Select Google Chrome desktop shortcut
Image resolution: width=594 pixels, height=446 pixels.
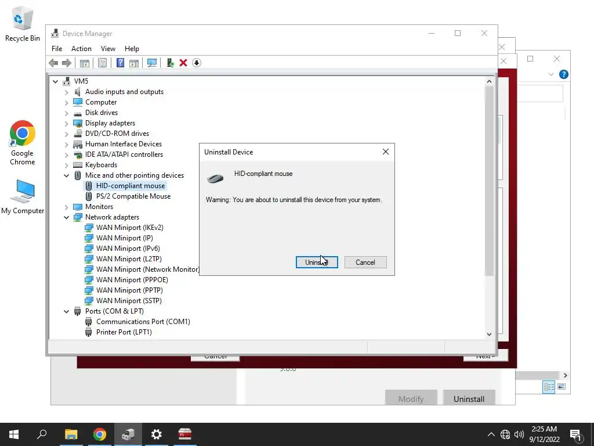(23, 143)
